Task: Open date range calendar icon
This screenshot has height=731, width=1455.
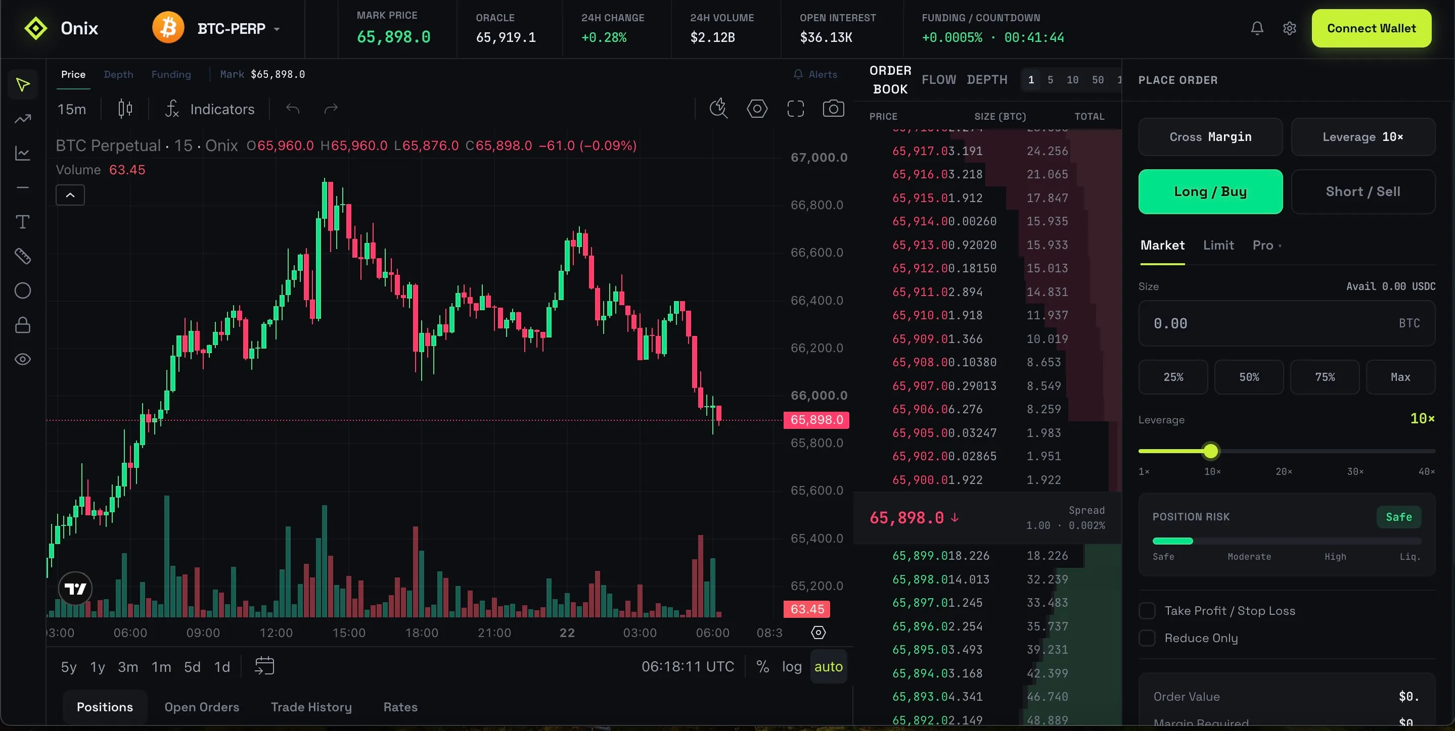Action: tap(264, 666)
